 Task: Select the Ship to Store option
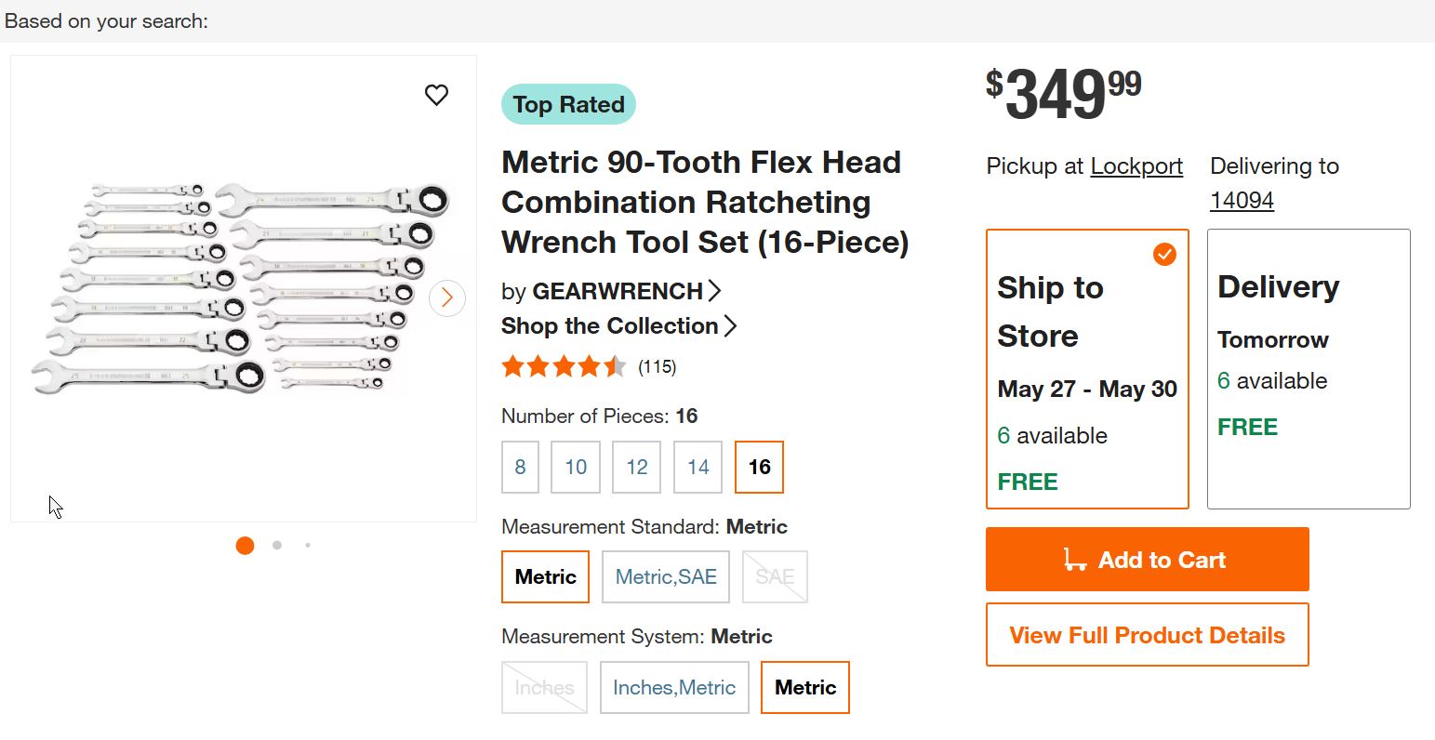coord(1086,369)
